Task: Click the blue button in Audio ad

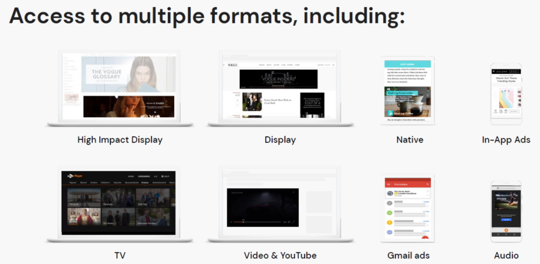Action: [506, 219]
